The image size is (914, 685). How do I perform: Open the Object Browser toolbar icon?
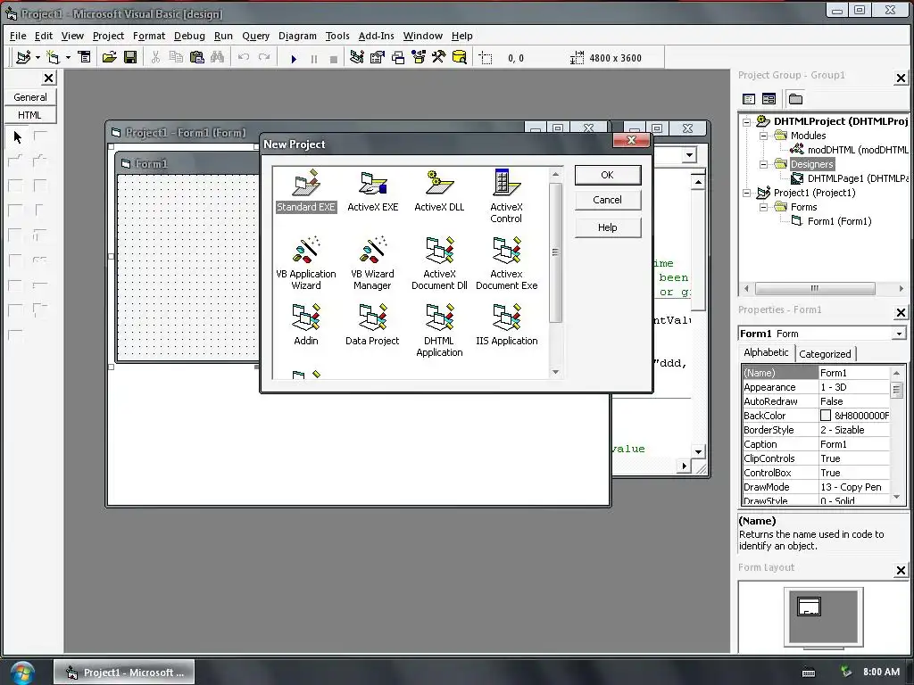pos(419,57)
